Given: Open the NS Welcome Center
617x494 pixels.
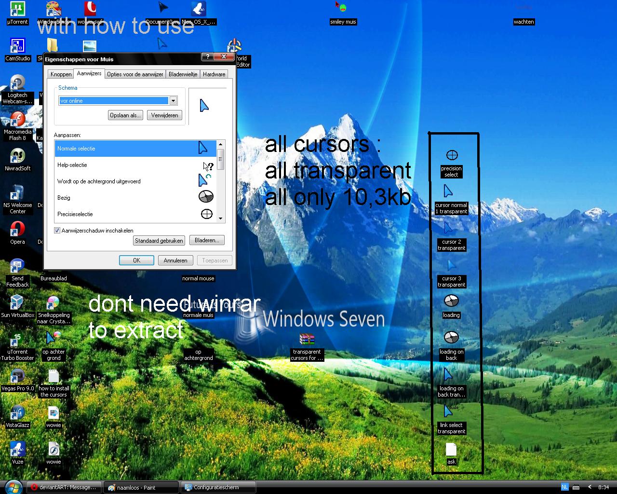Looking at the screenshot, I should tap(18, 193).
